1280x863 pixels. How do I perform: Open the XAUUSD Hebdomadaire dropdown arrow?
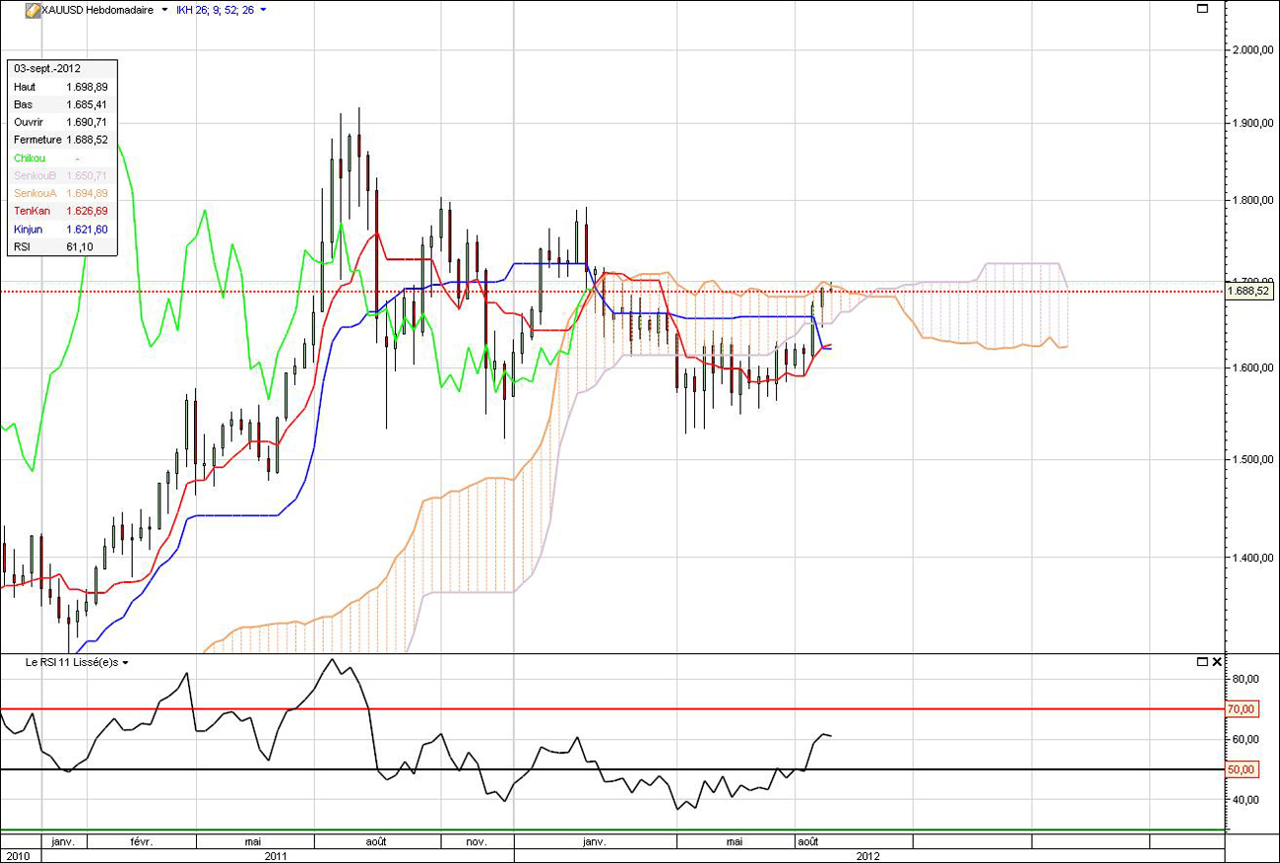point(164,10)
